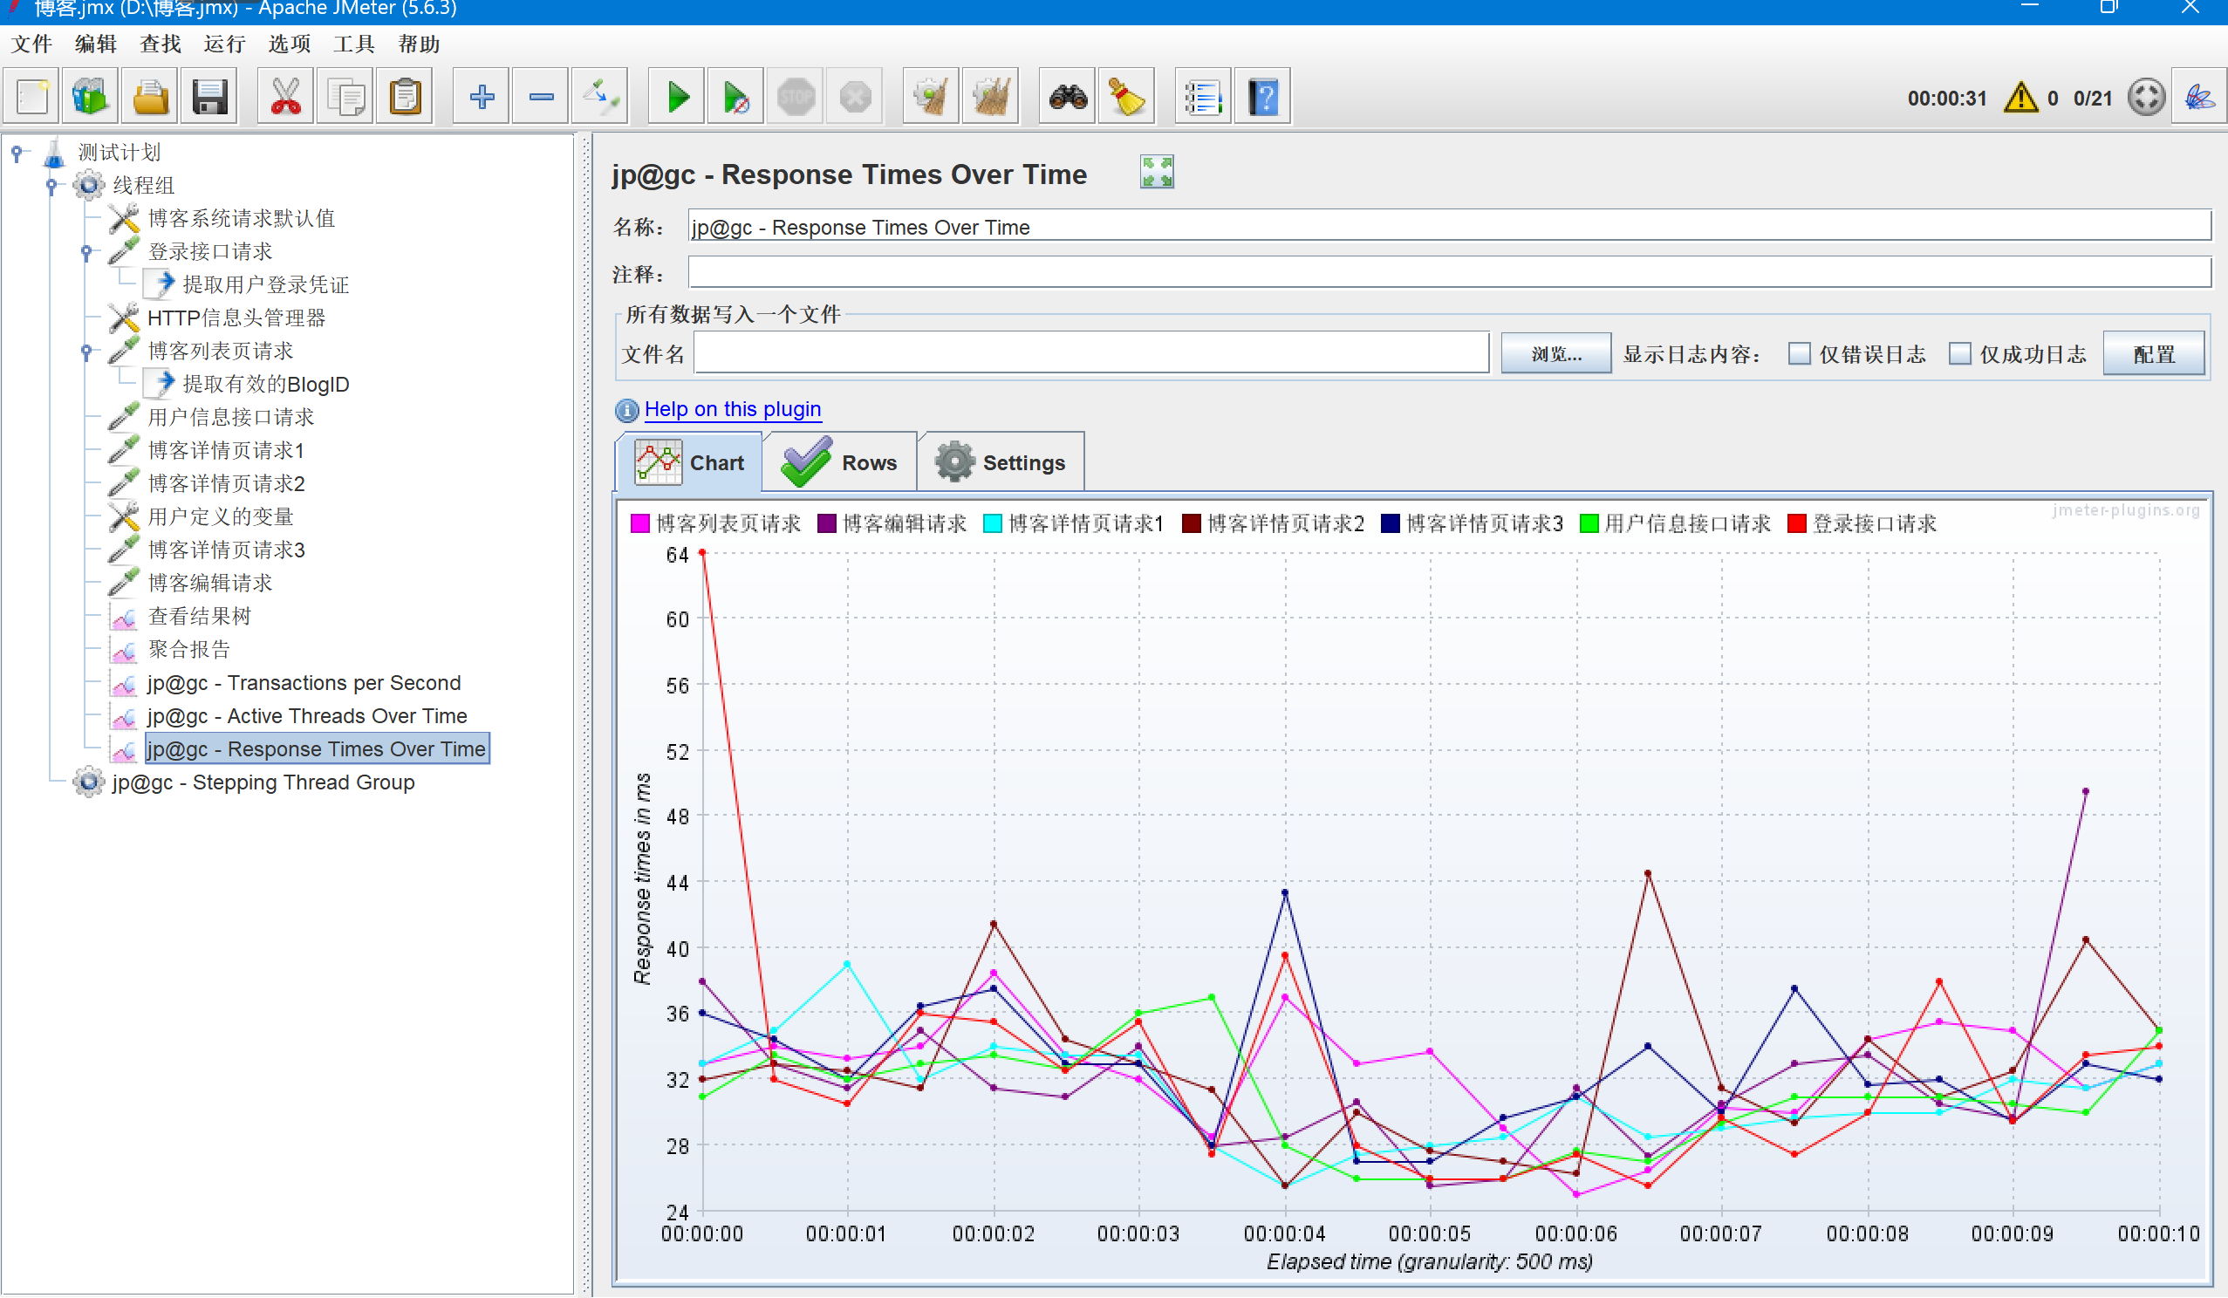
Task: Click the chart full-screen expand icon
Action: pyautogui.click(x=1157, y=172)
